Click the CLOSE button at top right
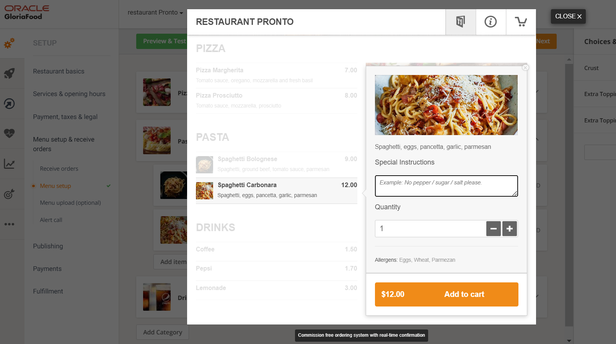Image resolution: width=616 pixels, height=344 pixels. (x=568, y=16)
